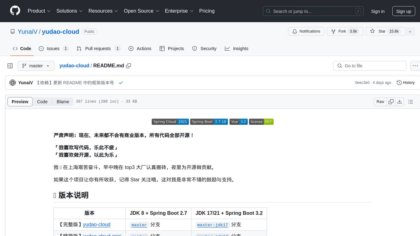420x236 pixels.
Task: Open the GitHub home logo
Action: [x=15, y=11]
